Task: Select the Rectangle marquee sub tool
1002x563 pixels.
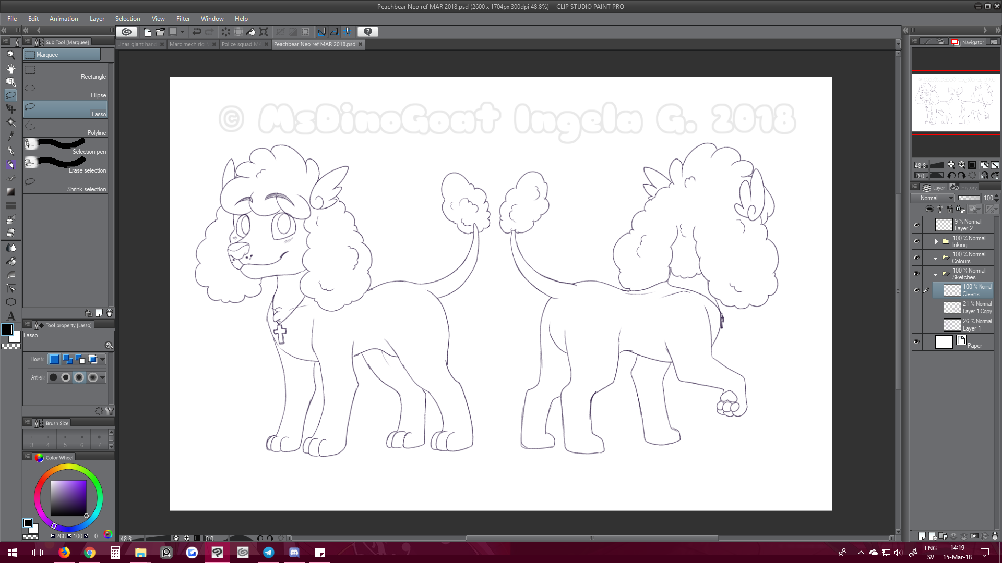Action: [x=65, y=72]
